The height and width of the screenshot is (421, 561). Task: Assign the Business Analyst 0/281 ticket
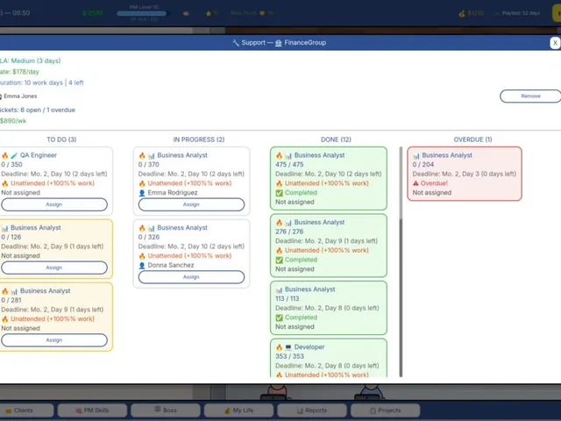pyautogui.click(x=54, y=340)
